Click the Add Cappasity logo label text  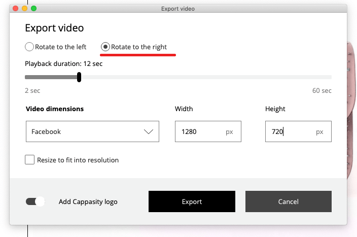pyautogui.click(x=88, y=201)
